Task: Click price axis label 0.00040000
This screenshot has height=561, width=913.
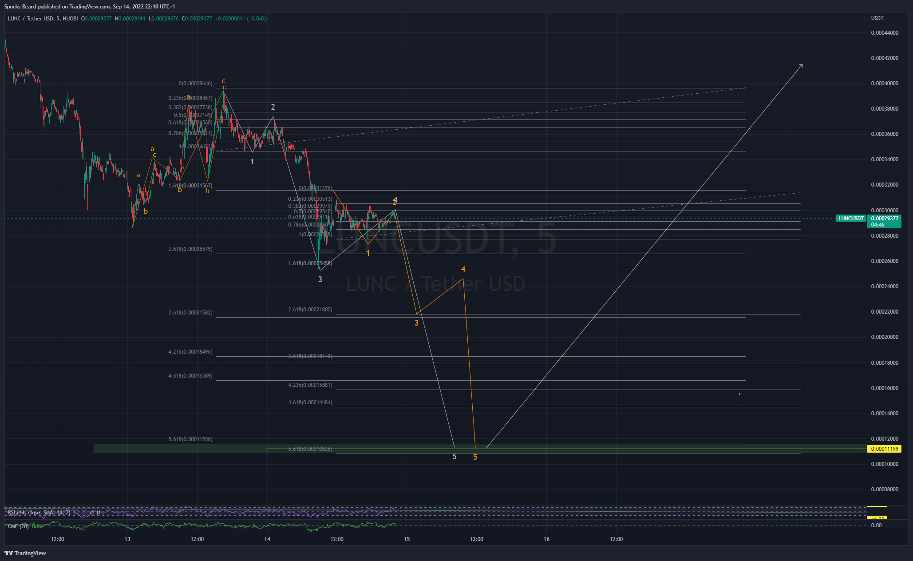Action: pyautogui.click(x=885, y=84)
